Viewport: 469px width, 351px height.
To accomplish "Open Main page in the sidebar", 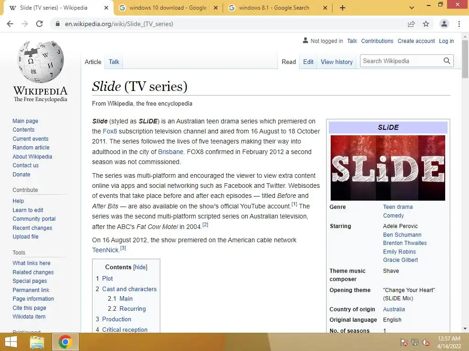I will click(25, 121).
